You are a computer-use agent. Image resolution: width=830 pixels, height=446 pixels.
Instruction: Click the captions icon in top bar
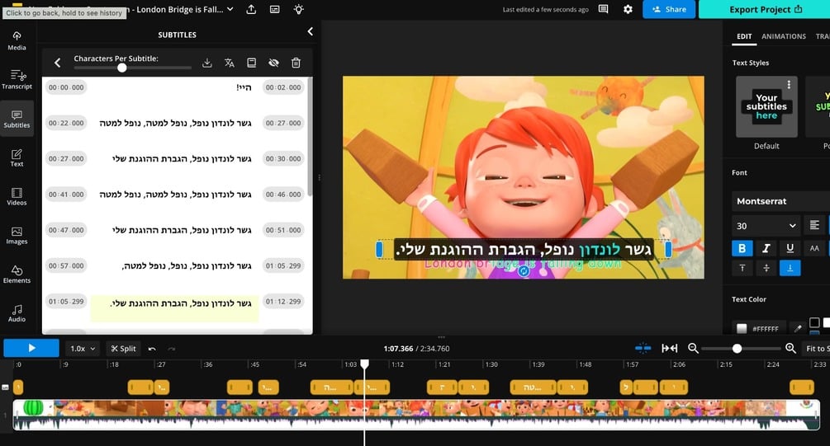tap(275, 10)
